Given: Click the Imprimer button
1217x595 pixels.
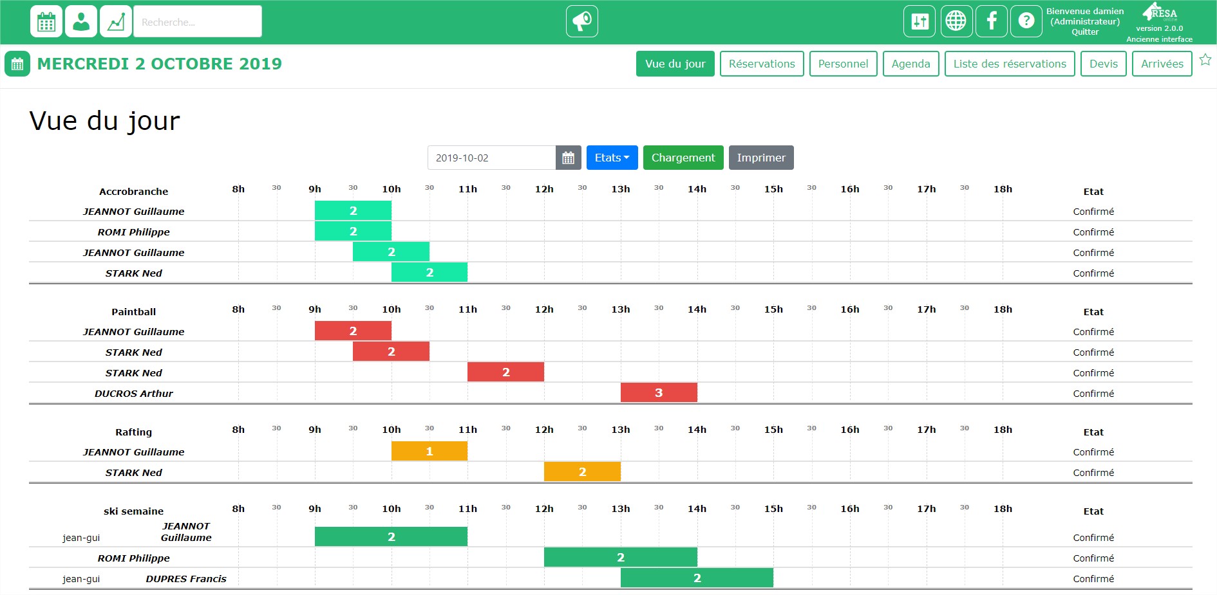Looking at the screenshot, I should (x=760, y=158).
